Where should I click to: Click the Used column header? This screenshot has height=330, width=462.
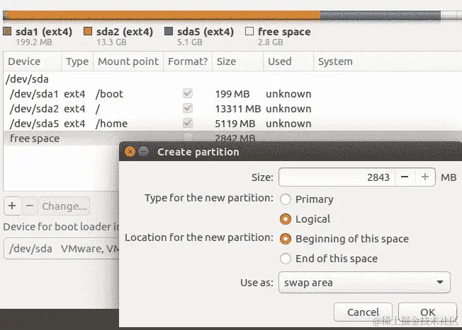pyautogui.click(x=288, y=61)
